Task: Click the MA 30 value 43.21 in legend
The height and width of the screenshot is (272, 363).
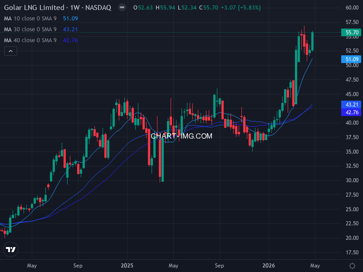Action: [70, 29]
